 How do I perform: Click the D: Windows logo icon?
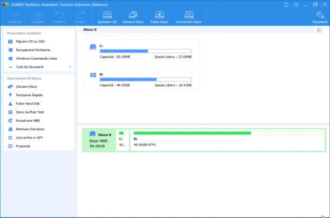93,75
